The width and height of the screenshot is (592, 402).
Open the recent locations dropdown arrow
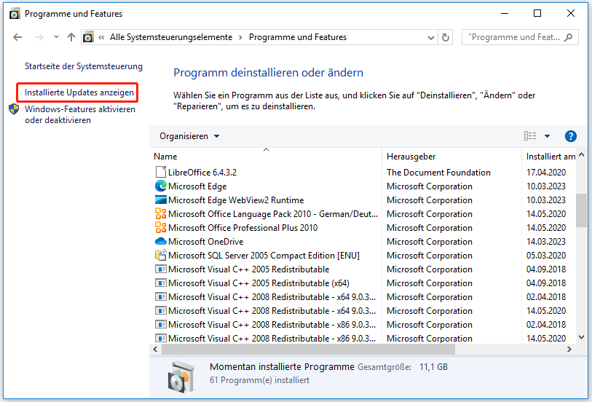(x=55, y=37)
